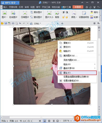Switch to the Insert (插入) ribbon tab
The image size is (102, 123).
pyautogui.click(x=5, y=7)
